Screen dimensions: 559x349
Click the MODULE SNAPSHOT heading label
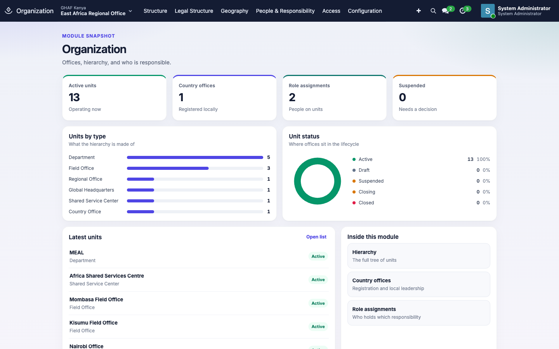[89, 36]
